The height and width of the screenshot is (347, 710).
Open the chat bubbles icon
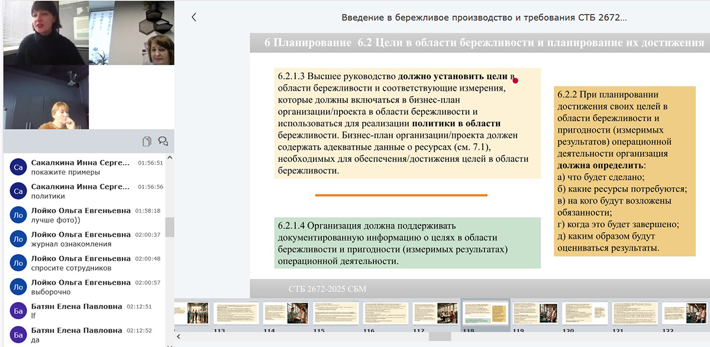click(163, 141)
